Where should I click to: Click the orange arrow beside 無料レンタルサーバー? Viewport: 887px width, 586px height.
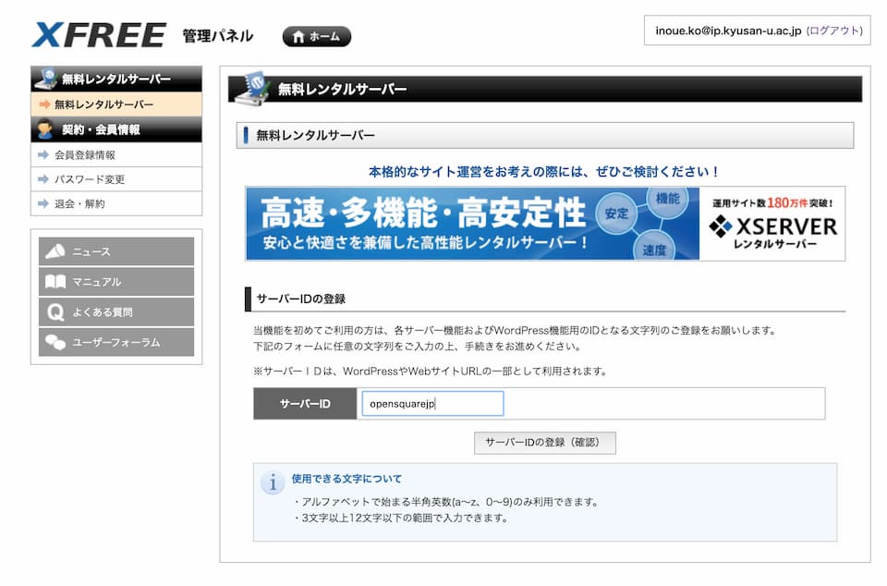pos(44,104)
